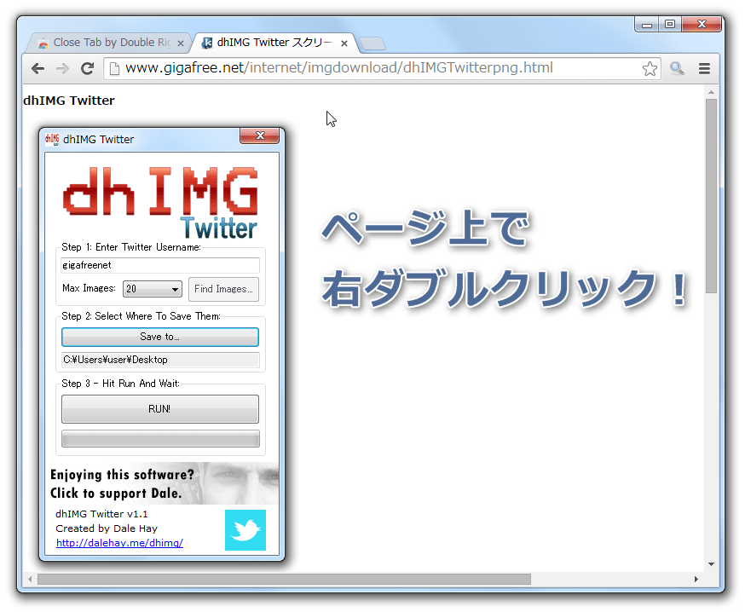Click the 'Click to support Dale' banner
This screenshot has height=612, width=745.
click(x=162, y=483)
